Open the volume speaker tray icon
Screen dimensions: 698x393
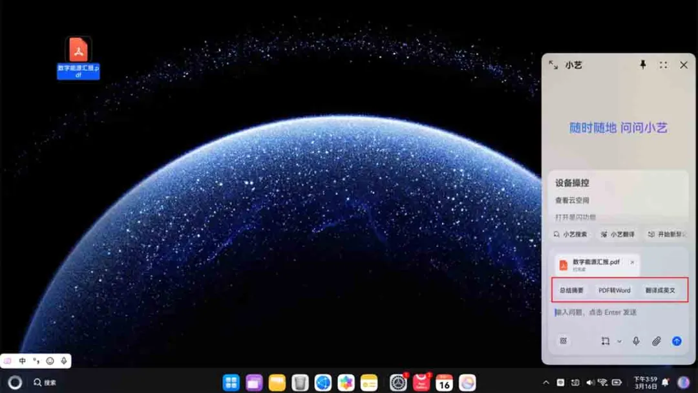590,382
